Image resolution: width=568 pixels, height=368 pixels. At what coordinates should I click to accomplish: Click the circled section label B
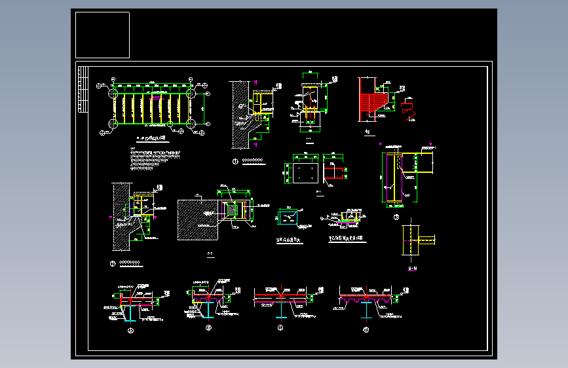click(x=208, y=328)
